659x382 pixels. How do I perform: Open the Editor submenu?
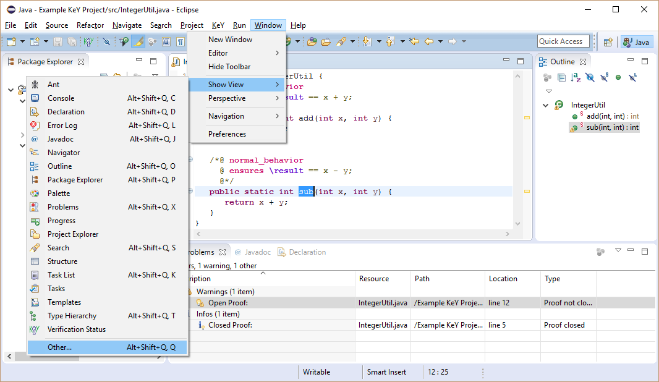pos(238,53)
